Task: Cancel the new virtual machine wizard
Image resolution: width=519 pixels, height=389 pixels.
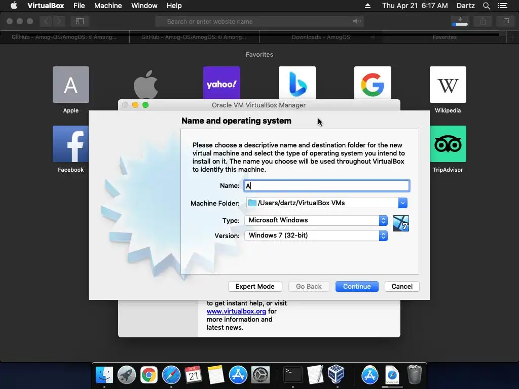Action: [x=402, y=287]
